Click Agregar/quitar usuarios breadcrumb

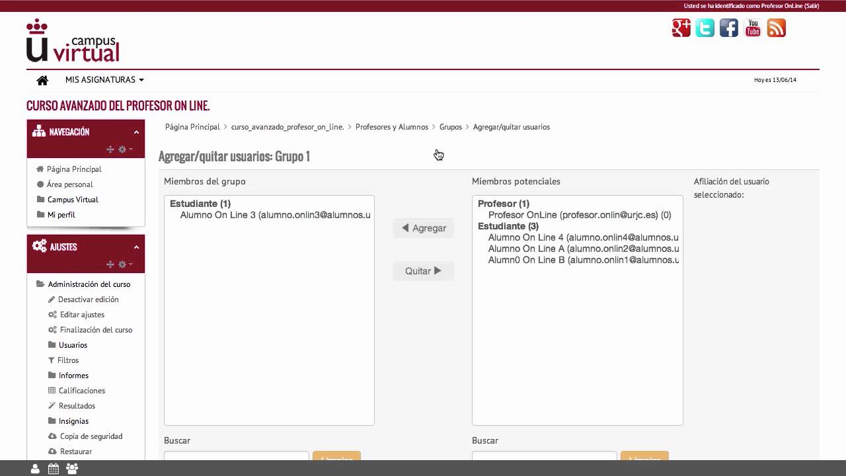[x=512, y=127]
